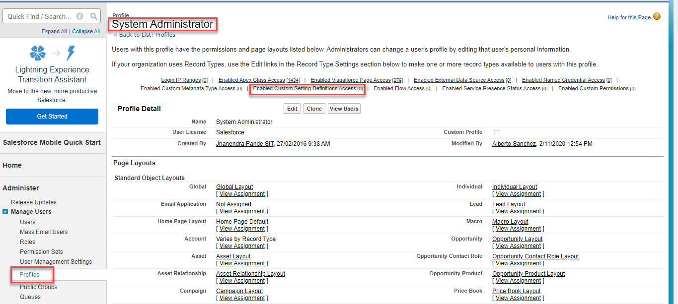
Task: Open the Asset Layout link
Action: click(234, 256)
